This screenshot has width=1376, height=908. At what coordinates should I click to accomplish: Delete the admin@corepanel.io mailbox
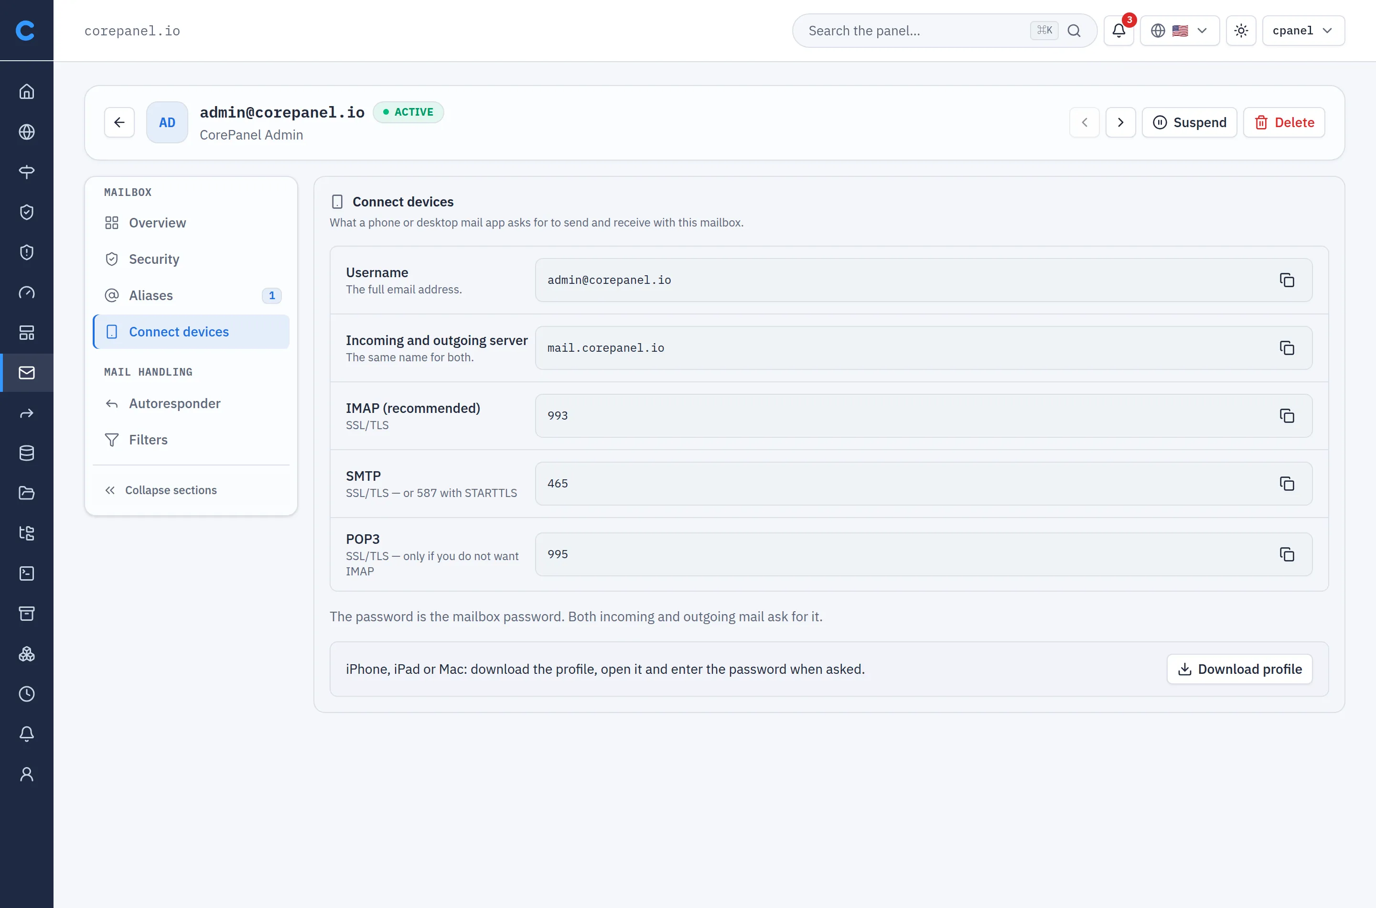1284,122
